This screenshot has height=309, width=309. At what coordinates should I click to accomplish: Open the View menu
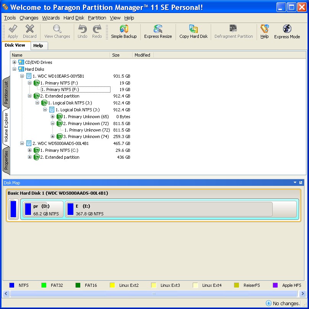[x=115, y=18]
